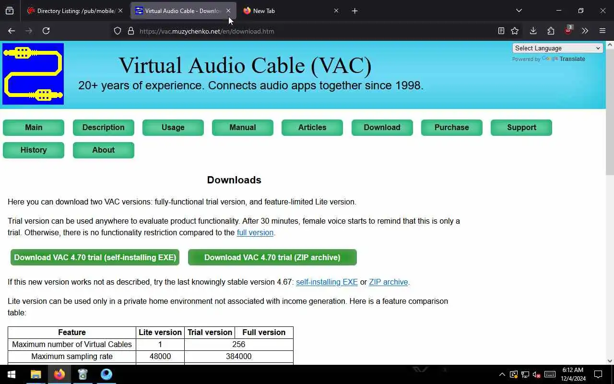The height and width of the screenshot is (384, 614).
Task: Open the extensions puzzle icon
Action: pos(551,31)
